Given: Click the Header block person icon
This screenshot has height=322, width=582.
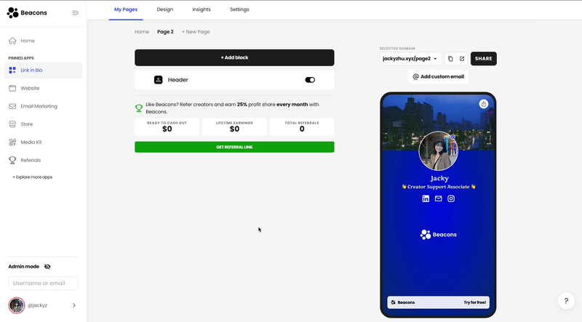Looking at the screenshot, I should (158, 80).
